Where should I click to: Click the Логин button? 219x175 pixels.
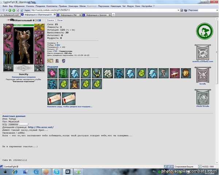pyautogui.click(x=60, y=20)
